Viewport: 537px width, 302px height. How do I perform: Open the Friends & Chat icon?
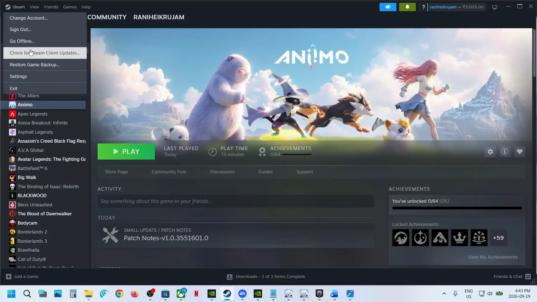click(x=528, y=277)
